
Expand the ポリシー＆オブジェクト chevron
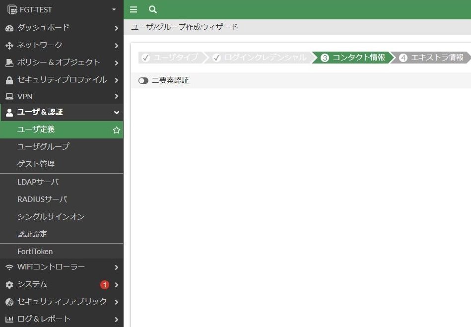(117, 63)
